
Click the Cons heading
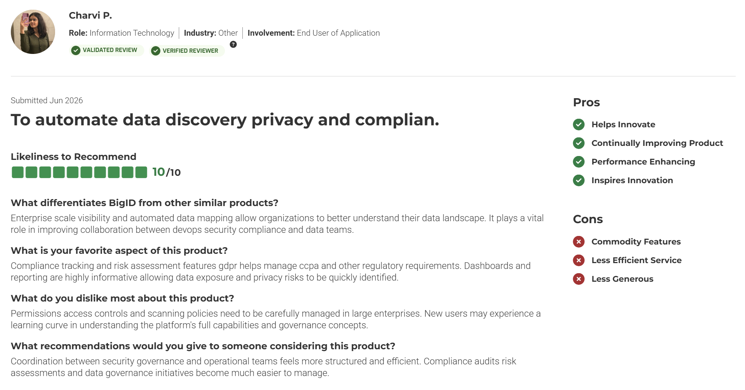click(588, 219)
